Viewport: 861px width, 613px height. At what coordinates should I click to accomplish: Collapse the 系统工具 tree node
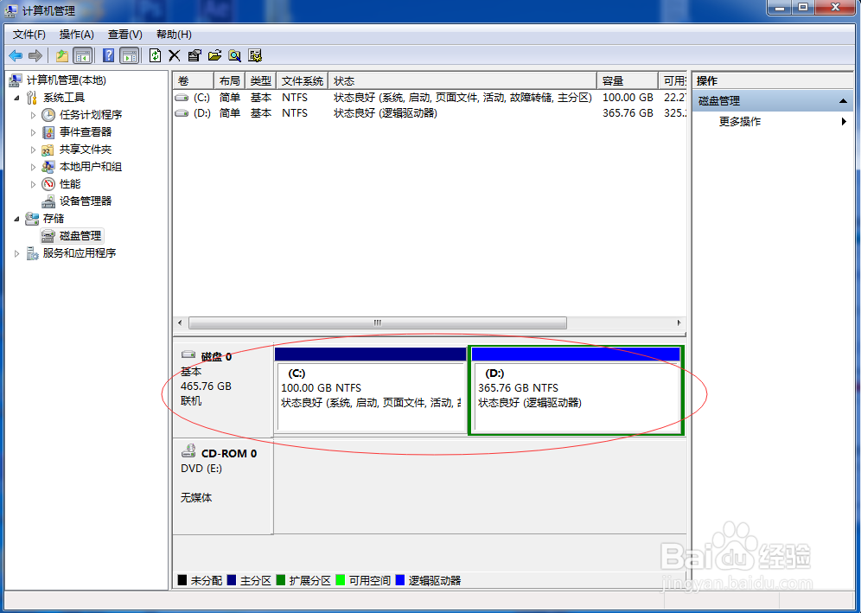click(x=16, y=98)
